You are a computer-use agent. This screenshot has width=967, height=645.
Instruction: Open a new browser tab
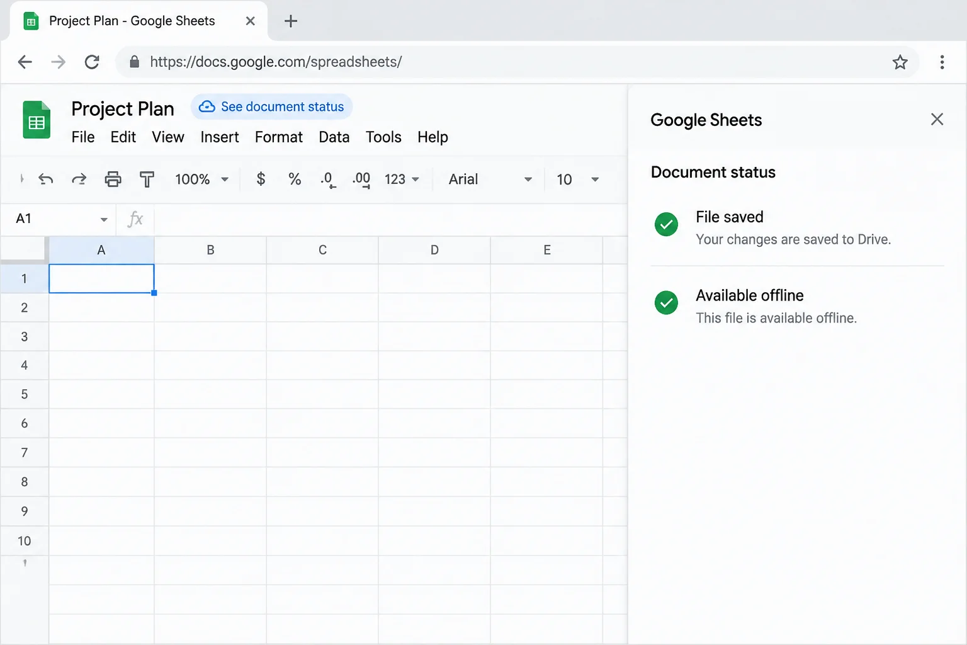point(291,21)
